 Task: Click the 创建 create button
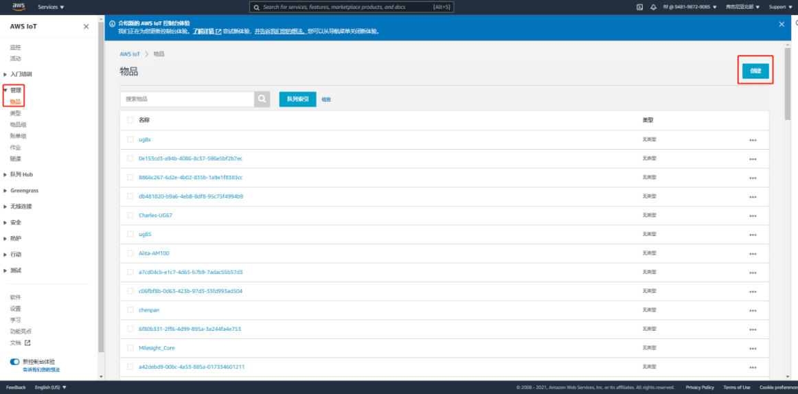coord(755,71)
